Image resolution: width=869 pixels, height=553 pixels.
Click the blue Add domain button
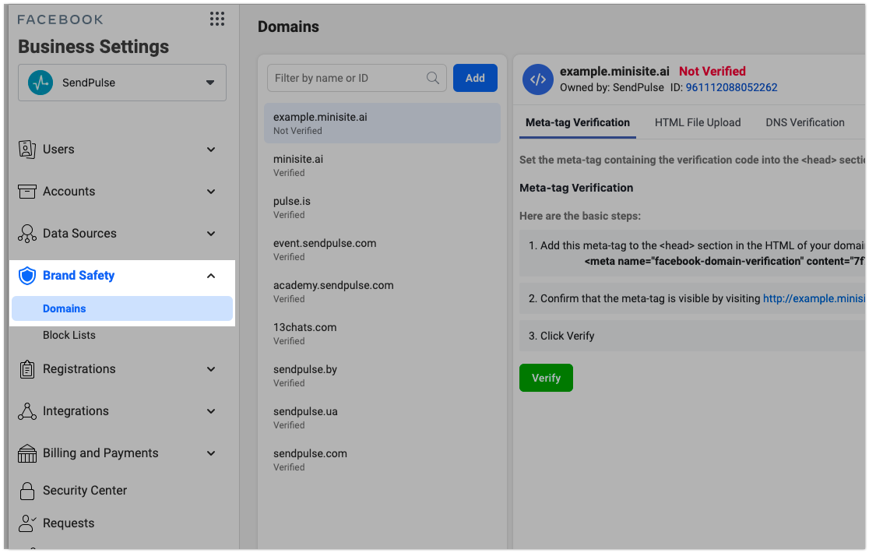475,78
